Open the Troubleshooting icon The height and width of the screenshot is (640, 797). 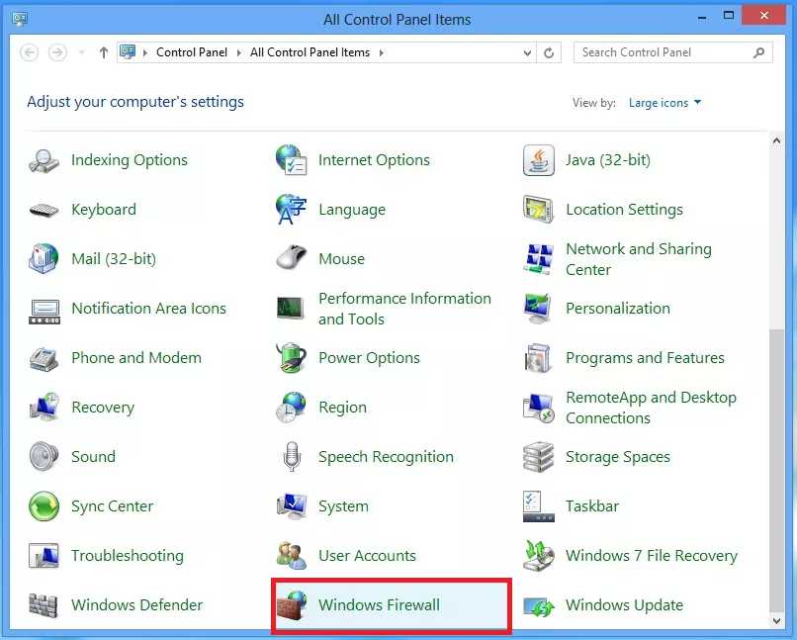tap(44, 555)
